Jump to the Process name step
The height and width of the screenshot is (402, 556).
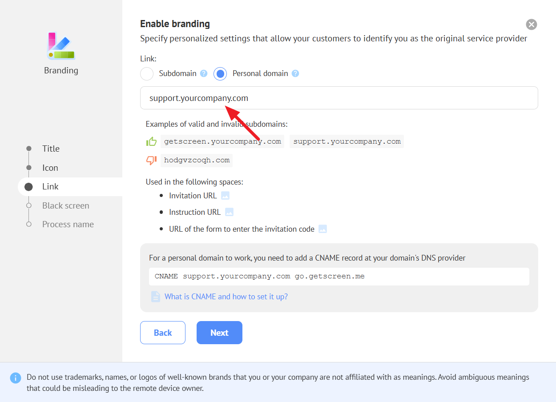(x=68, y=224)
